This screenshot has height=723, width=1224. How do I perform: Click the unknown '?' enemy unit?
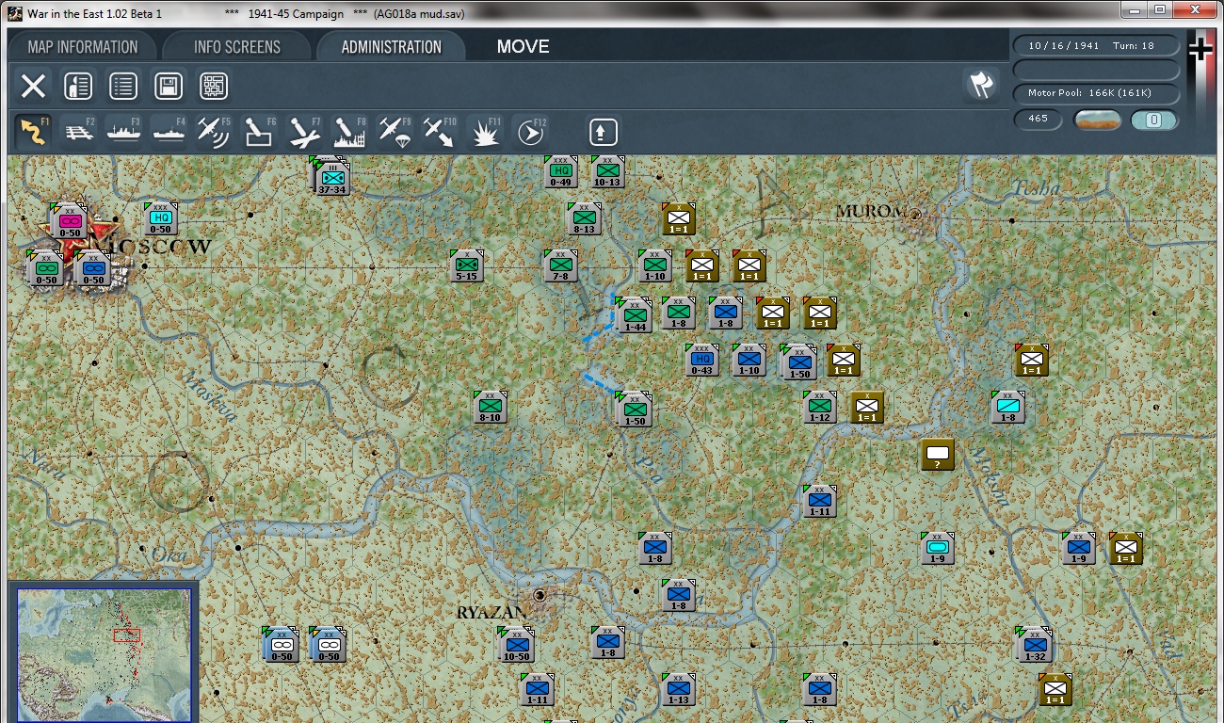coord(938,455)
